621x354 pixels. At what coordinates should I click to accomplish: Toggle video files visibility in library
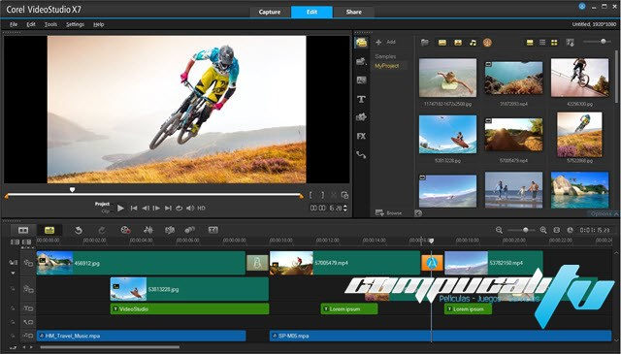442,43
